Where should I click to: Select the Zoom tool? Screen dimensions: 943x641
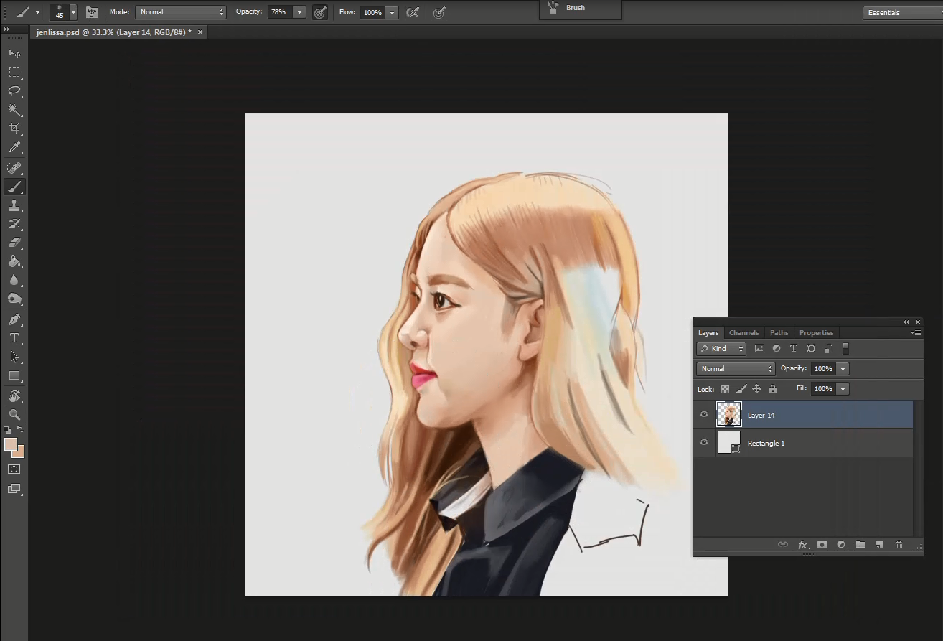[x=14, y=415]
